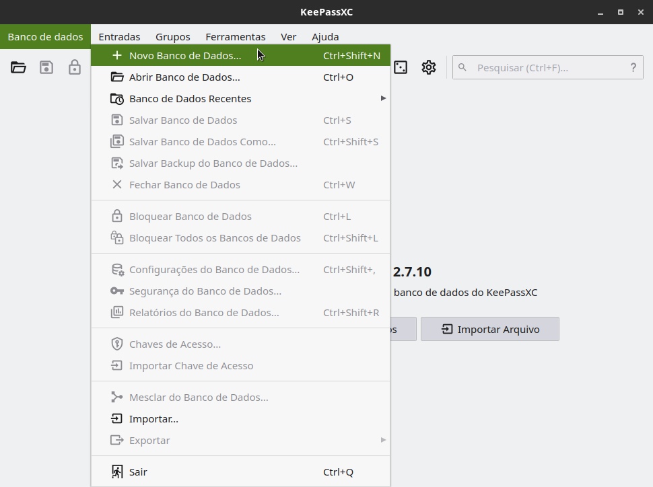This screenshot has width=653, height=487.
Task: Click Chaves de Acesso... menu entry
Action: point(241,344)
